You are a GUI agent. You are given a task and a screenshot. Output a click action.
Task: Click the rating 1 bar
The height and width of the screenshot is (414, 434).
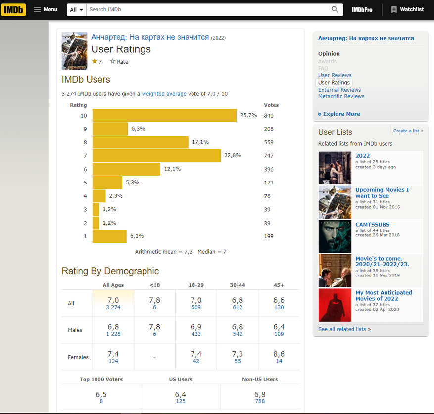(x=109, y=236)
